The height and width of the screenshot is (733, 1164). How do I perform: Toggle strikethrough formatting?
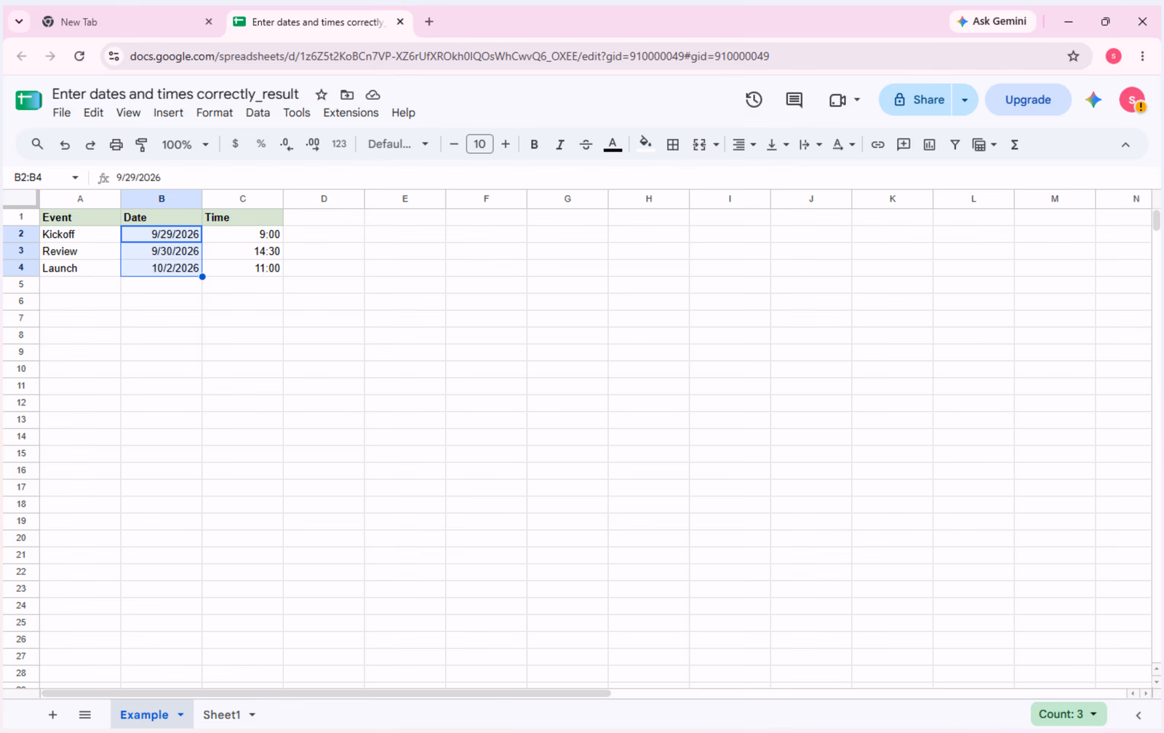(x=586, y=145)
